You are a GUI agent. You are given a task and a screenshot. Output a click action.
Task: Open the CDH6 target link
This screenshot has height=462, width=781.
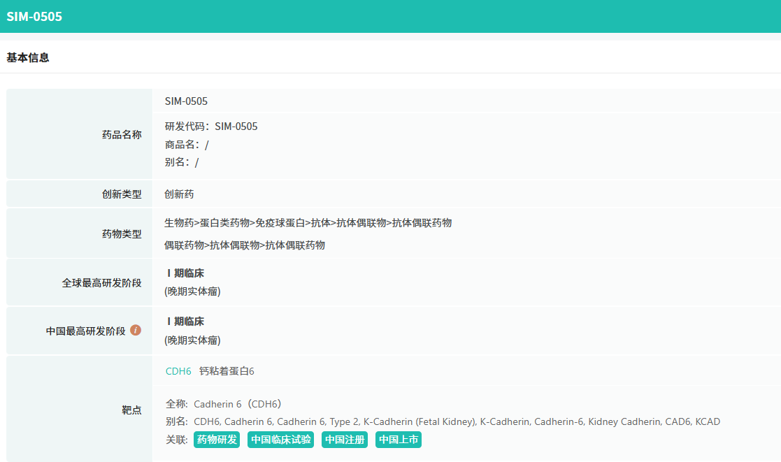point(178,371)
